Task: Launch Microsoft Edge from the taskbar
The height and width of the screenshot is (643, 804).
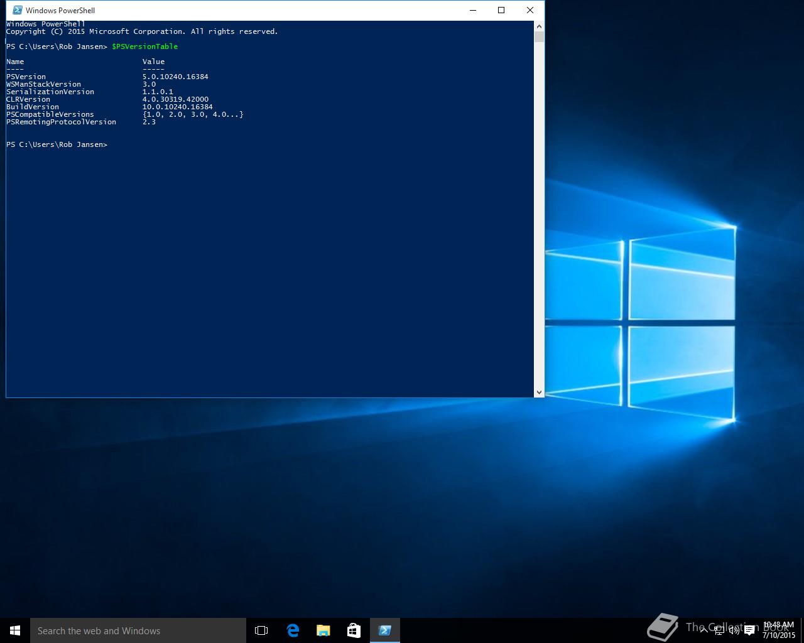Action: (293, 630)
